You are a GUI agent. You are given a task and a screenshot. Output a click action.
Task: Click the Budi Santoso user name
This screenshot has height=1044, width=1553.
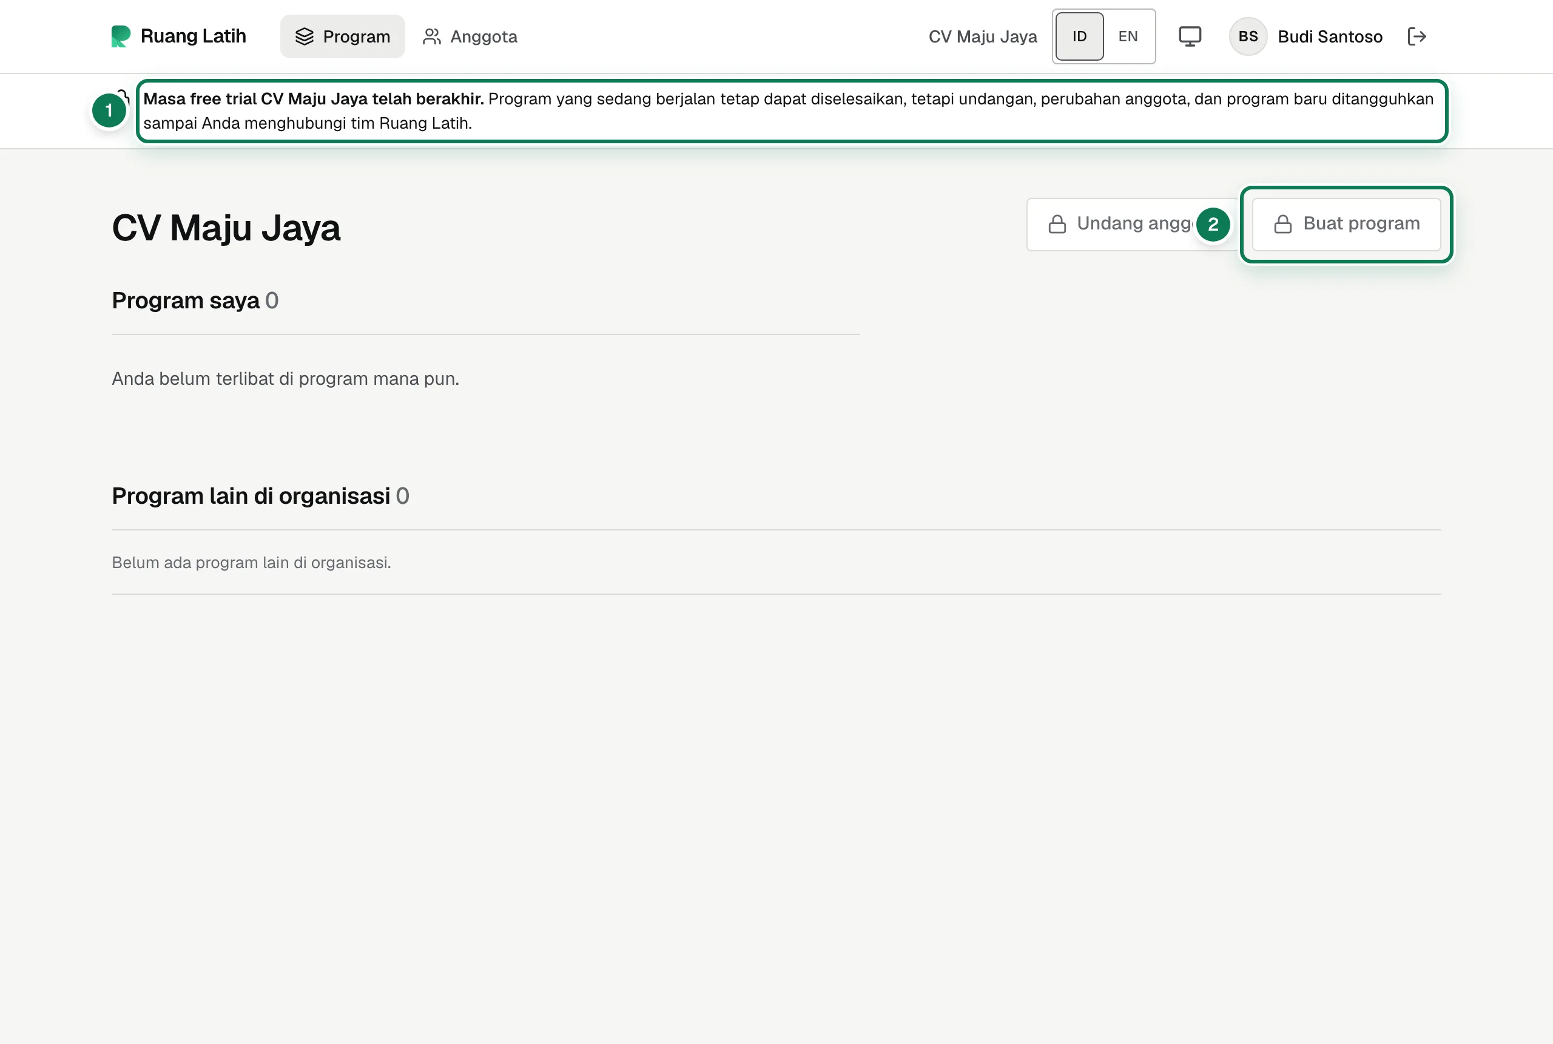1329,36
